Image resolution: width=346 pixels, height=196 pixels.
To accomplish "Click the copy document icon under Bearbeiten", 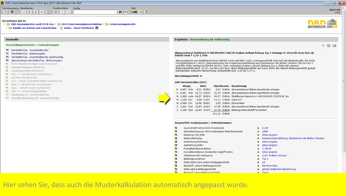I will click(x=48, y=12).
